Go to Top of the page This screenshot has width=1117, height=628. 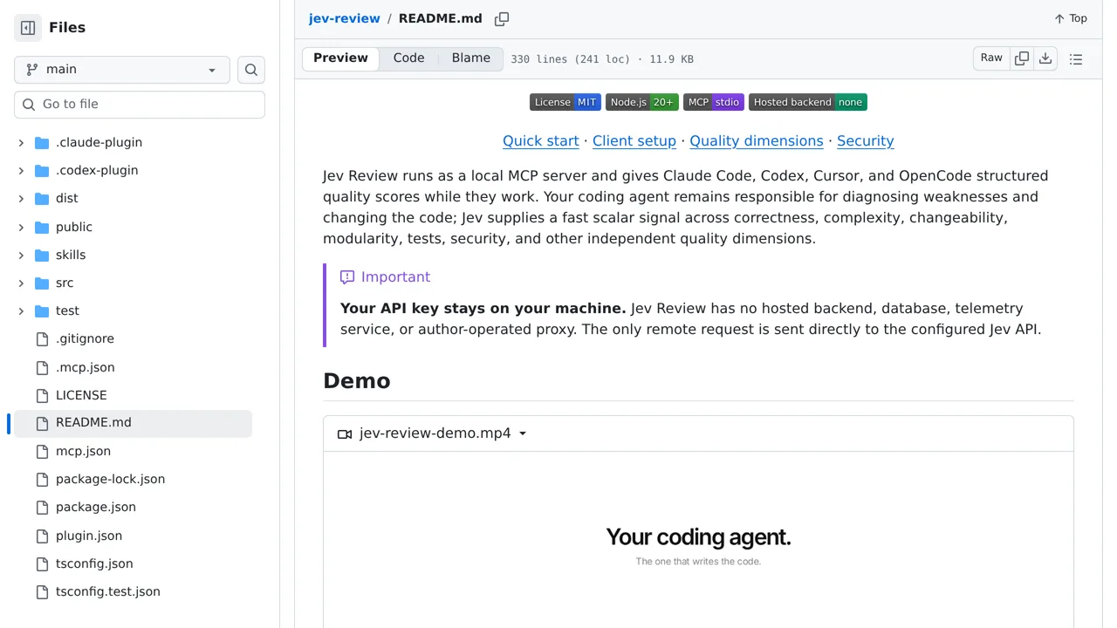(x=1071, y=18)
